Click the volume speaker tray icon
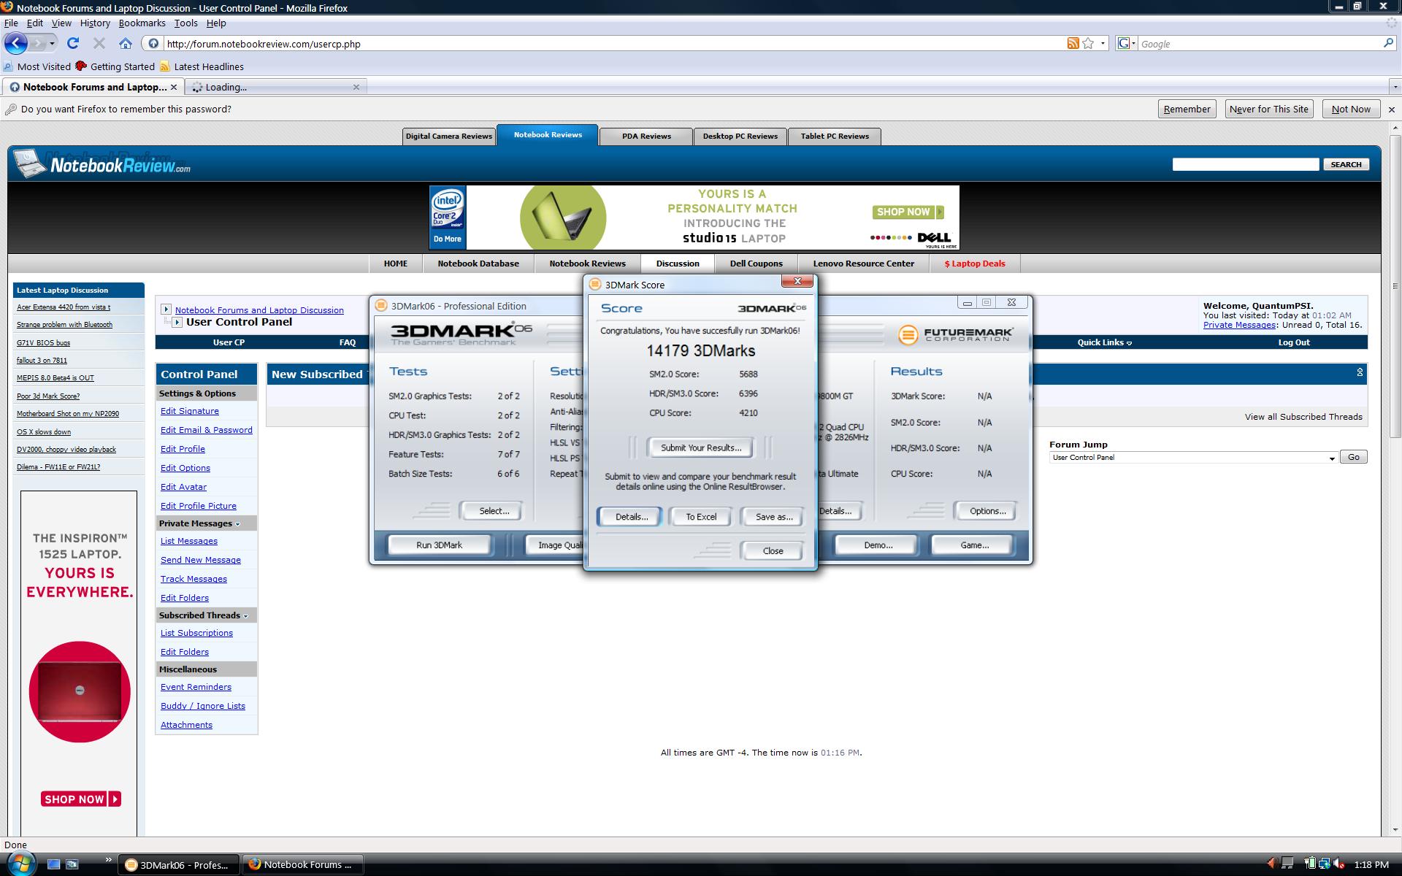Viewport: 1402px width, 876px height. point(1339,864)
